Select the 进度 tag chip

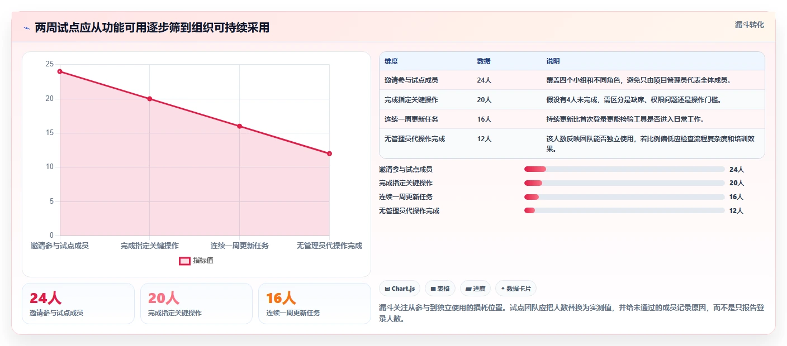coord(475,289)
